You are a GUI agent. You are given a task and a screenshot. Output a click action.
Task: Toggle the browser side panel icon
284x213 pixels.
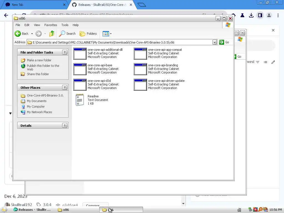coord(260,16)
